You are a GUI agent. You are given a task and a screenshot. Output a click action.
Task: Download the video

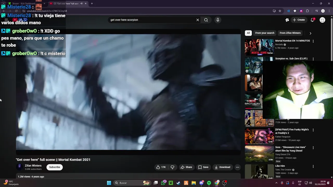coord(222,167)
